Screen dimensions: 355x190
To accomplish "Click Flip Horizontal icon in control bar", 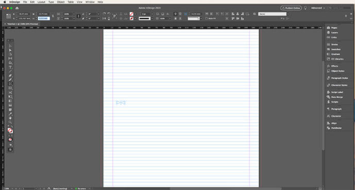I will 104,18.
